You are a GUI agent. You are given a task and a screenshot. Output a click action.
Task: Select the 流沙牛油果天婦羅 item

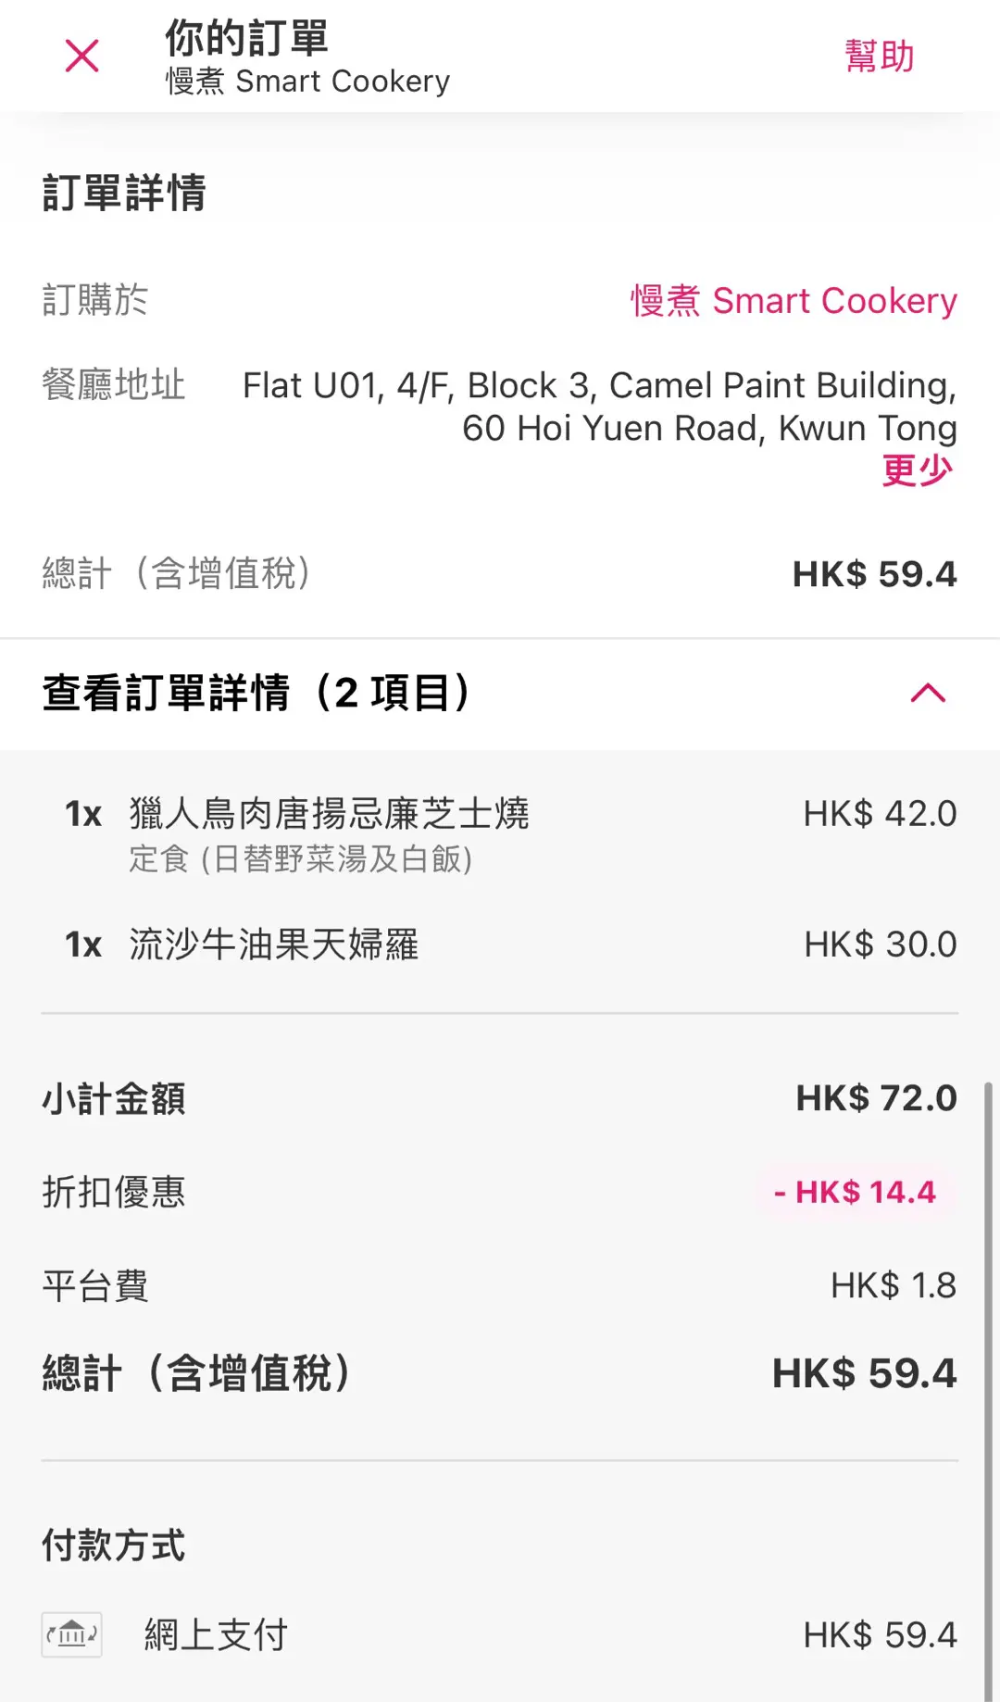[273, 945]
